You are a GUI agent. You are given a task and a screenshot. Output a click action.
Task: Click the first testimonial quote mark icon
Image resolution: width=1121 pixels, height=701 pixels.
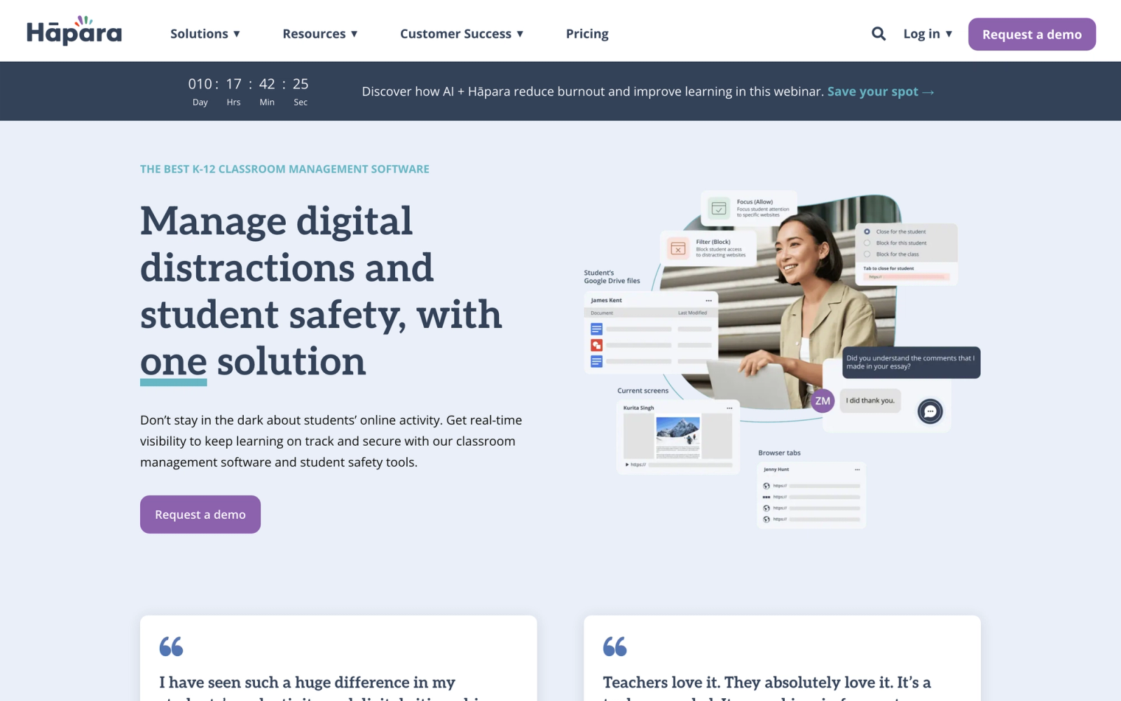pos(171,646)
